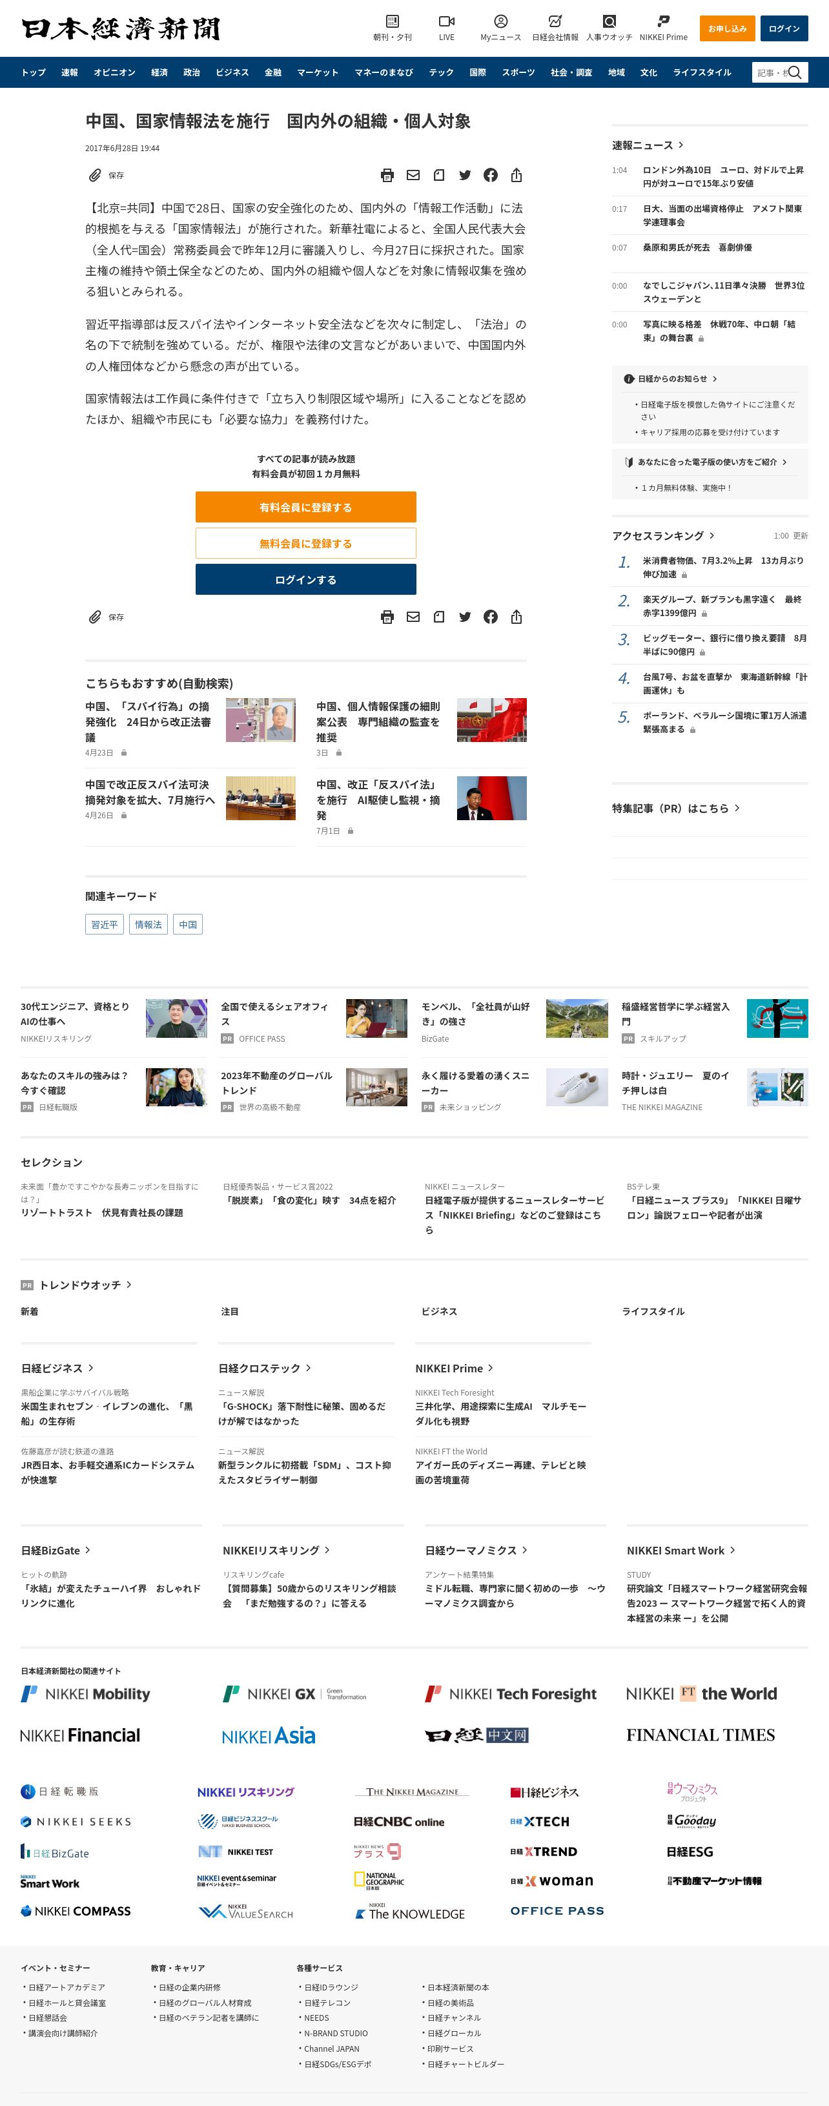Expand 日経クロステック section chevron
This screenshot has width=829, height=2106.
308,1368
